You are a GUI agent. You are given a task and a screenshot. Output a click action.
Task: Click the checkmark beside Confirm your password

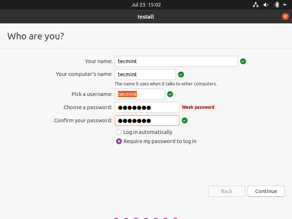[185, 120]
